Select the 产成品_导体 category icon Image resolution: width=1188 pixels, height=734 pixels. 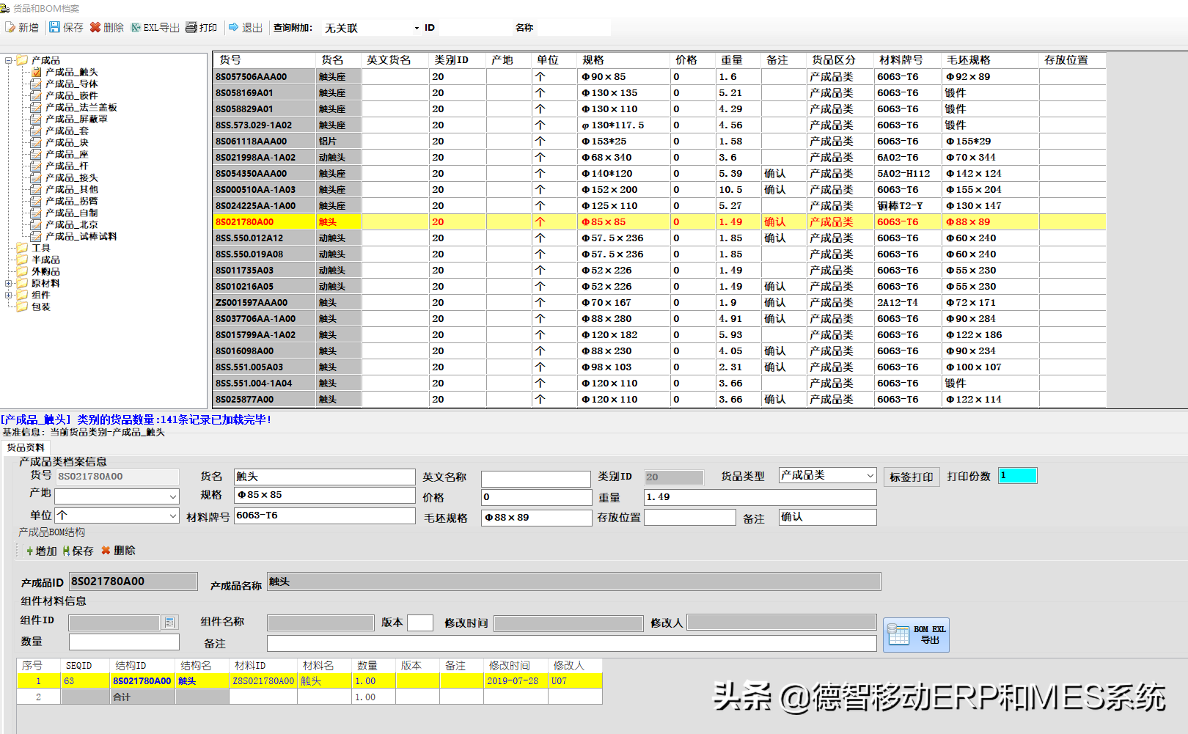[x=36, y=84]
